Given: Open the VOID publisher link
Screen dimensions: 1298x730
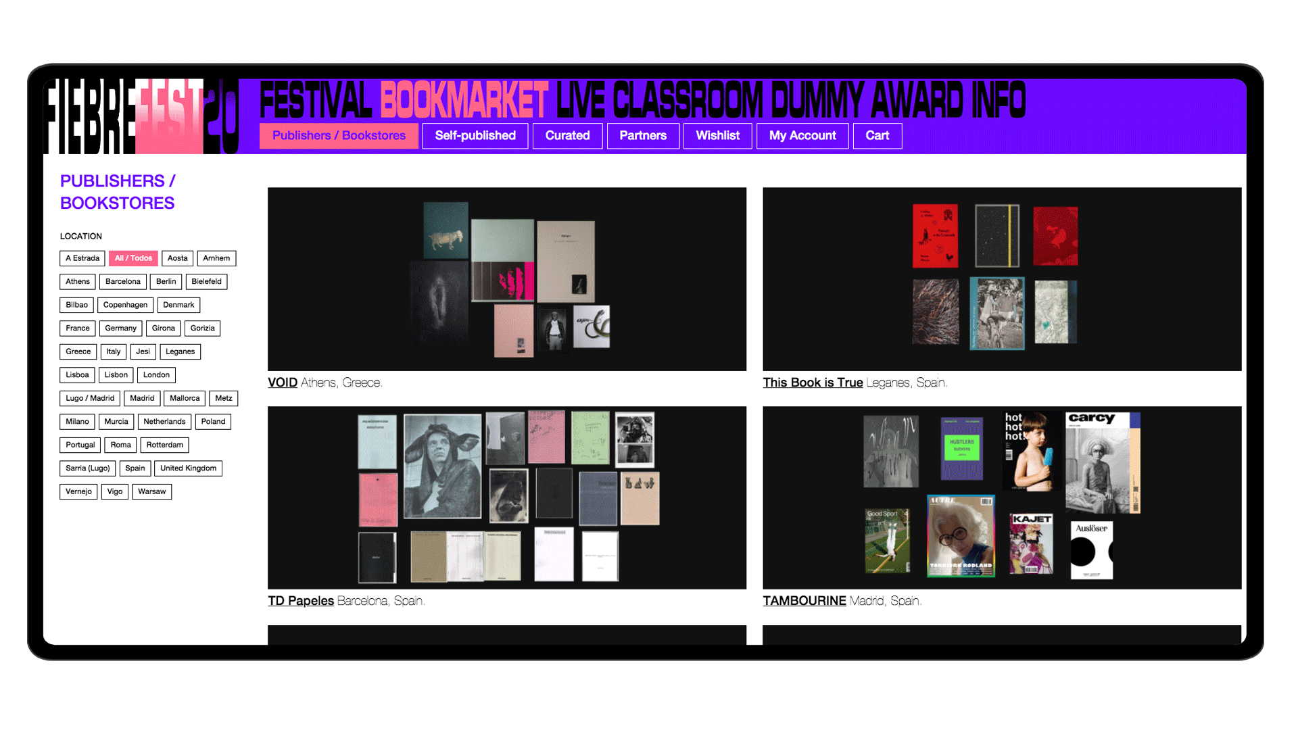Looking at the screenshot, I should point(283,383).
